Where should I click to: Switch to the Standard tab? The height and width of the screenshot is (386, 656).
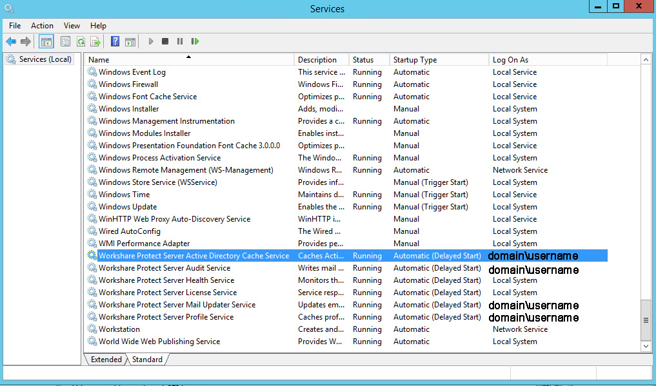pos(147,360)
